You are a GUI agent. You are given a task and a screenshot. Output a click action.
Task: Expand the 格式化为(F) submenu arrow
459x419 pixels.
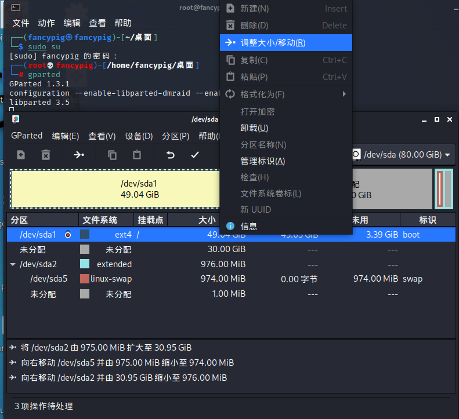point(344,94)
